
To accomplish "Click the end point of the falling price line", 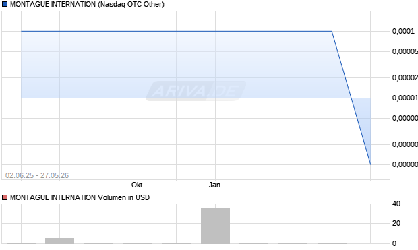I will click(371, 164).
